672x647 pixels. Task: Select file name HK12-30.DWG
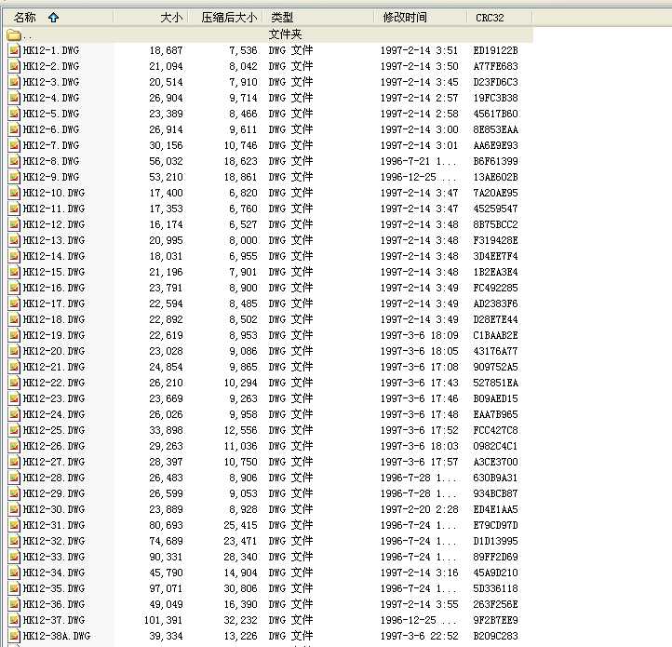[54, 510]
